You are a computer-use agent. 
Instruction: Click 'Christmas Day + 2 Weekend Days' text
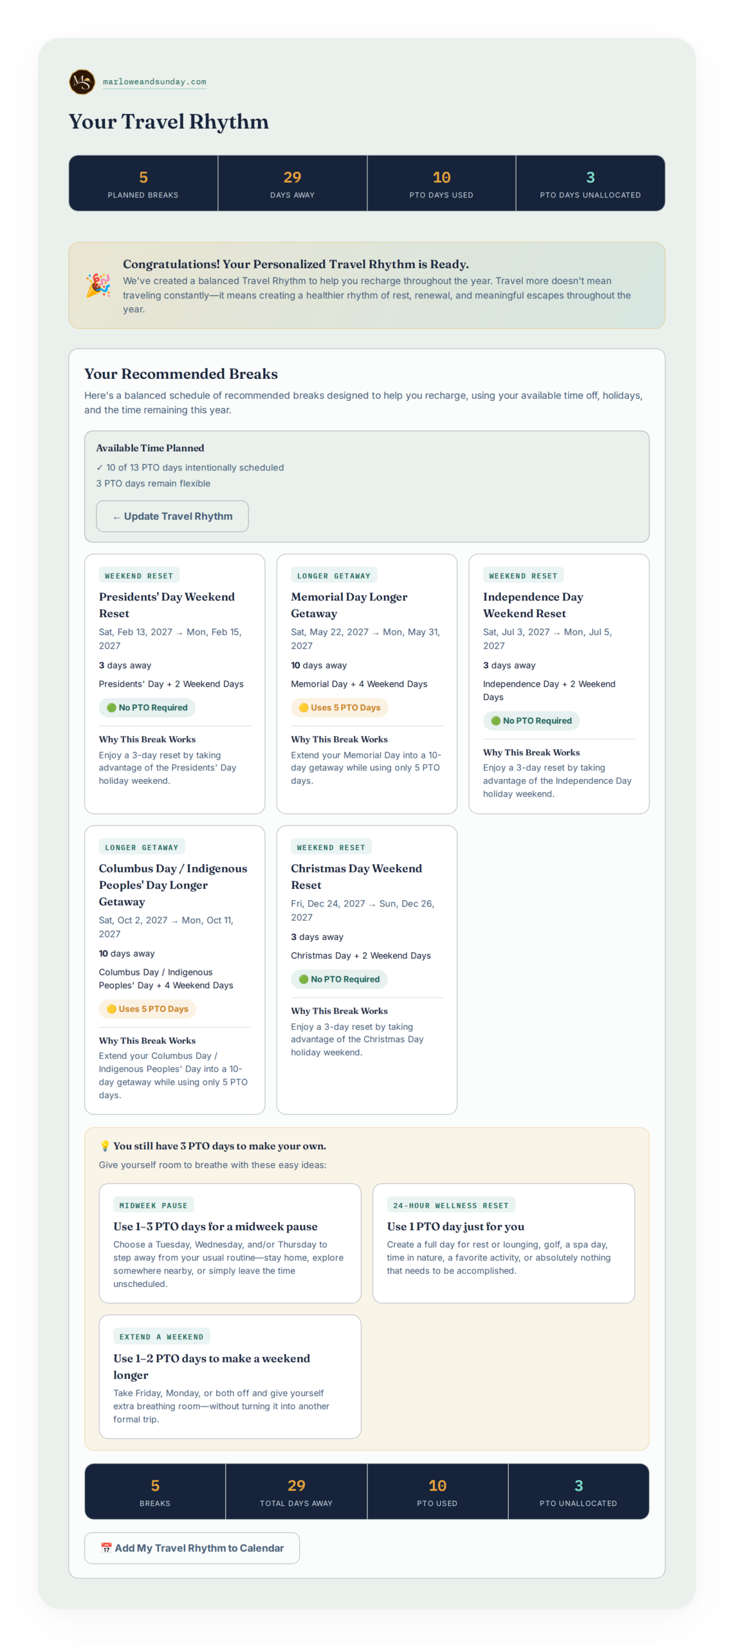pos(361,955)
